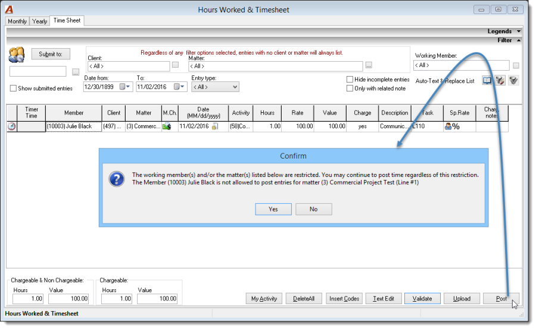
Task: Click the Validate button
Action: (422, 299)
